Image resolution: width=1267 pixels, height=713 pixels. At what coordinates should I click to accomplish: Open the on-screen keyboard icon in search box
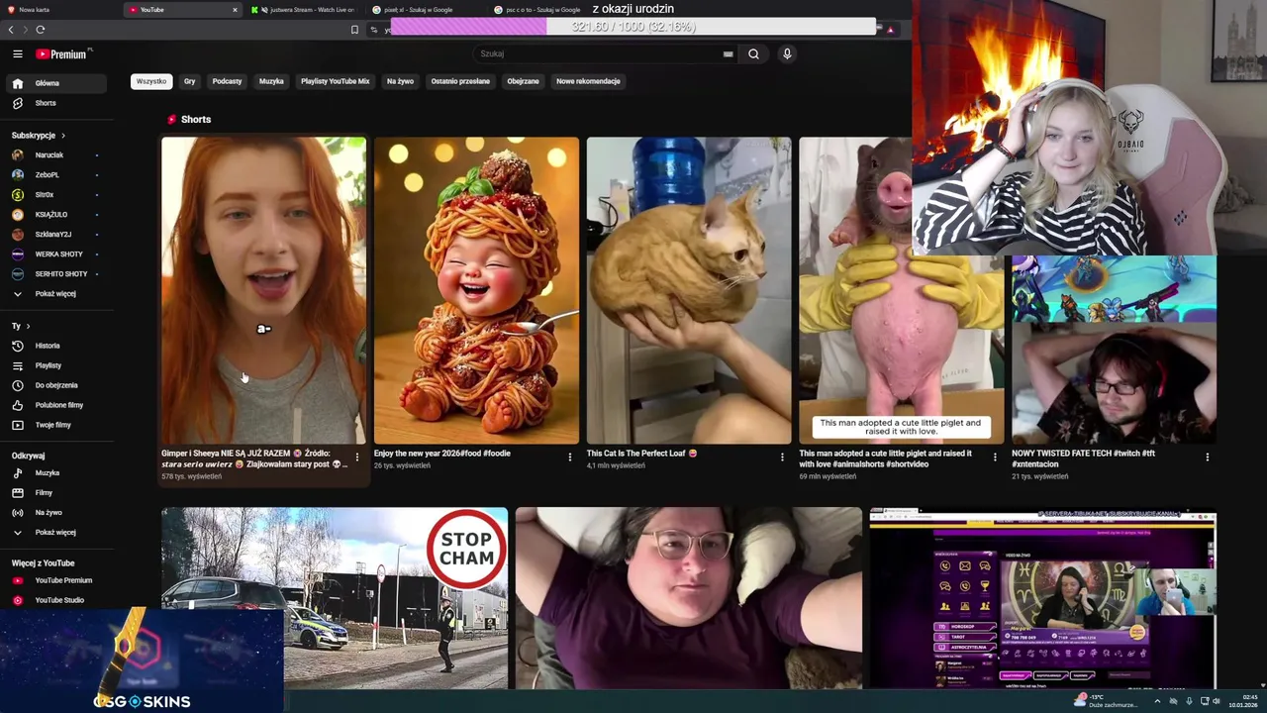pyautogui.click(x=729, y=54)
